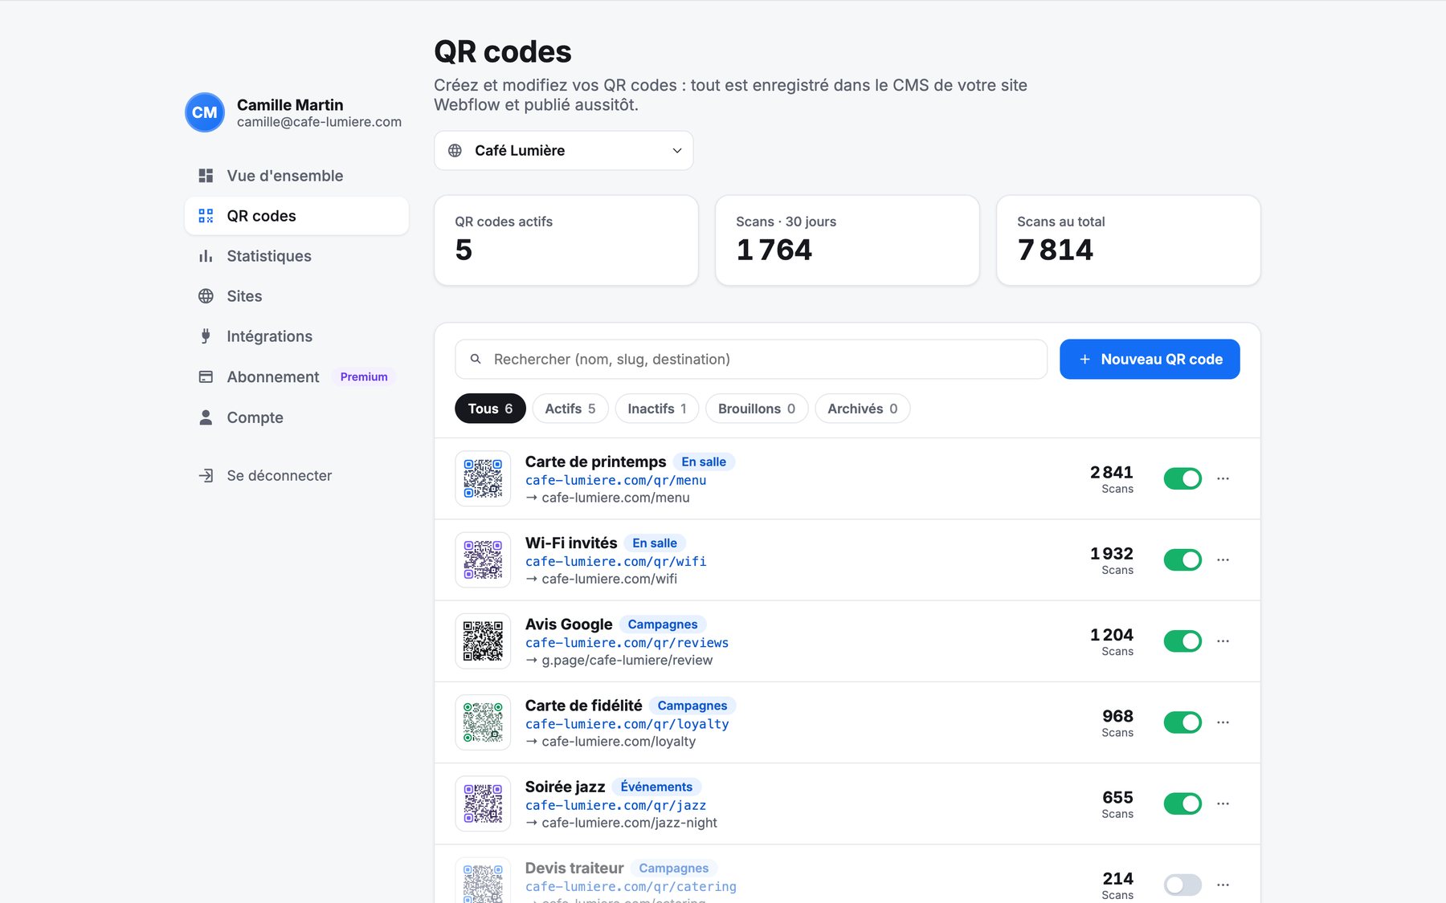Select the Archivés filter tab
The width and height of the screenshot is (1446, 903).
pos(863,409)
